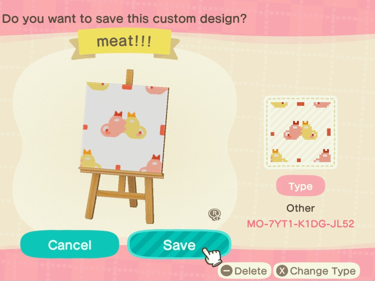This screenshot has height=281, width=375.
Task: Click the pink meat in thumbnail center
Action: click(293, 131)
